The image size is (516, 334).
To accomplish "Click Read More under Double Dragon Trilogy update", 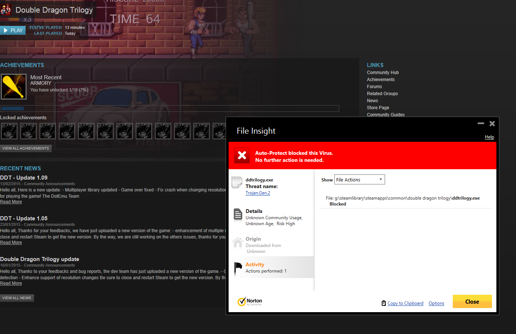I will tap(11, 283).
